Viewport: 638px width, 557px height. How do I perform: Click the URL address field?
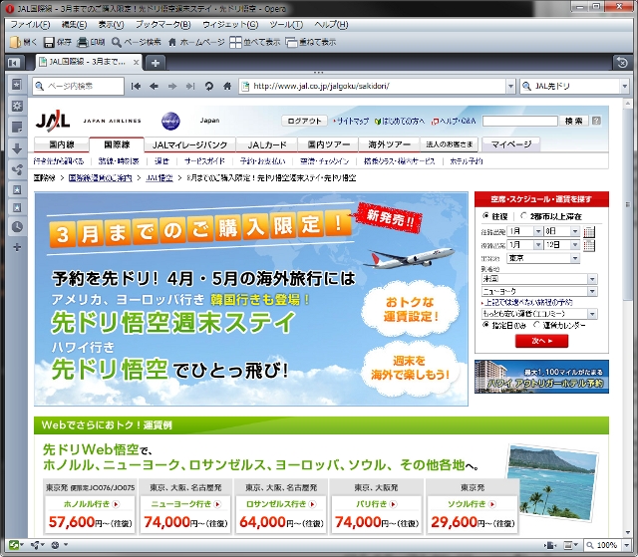click(x=372, y=87)
